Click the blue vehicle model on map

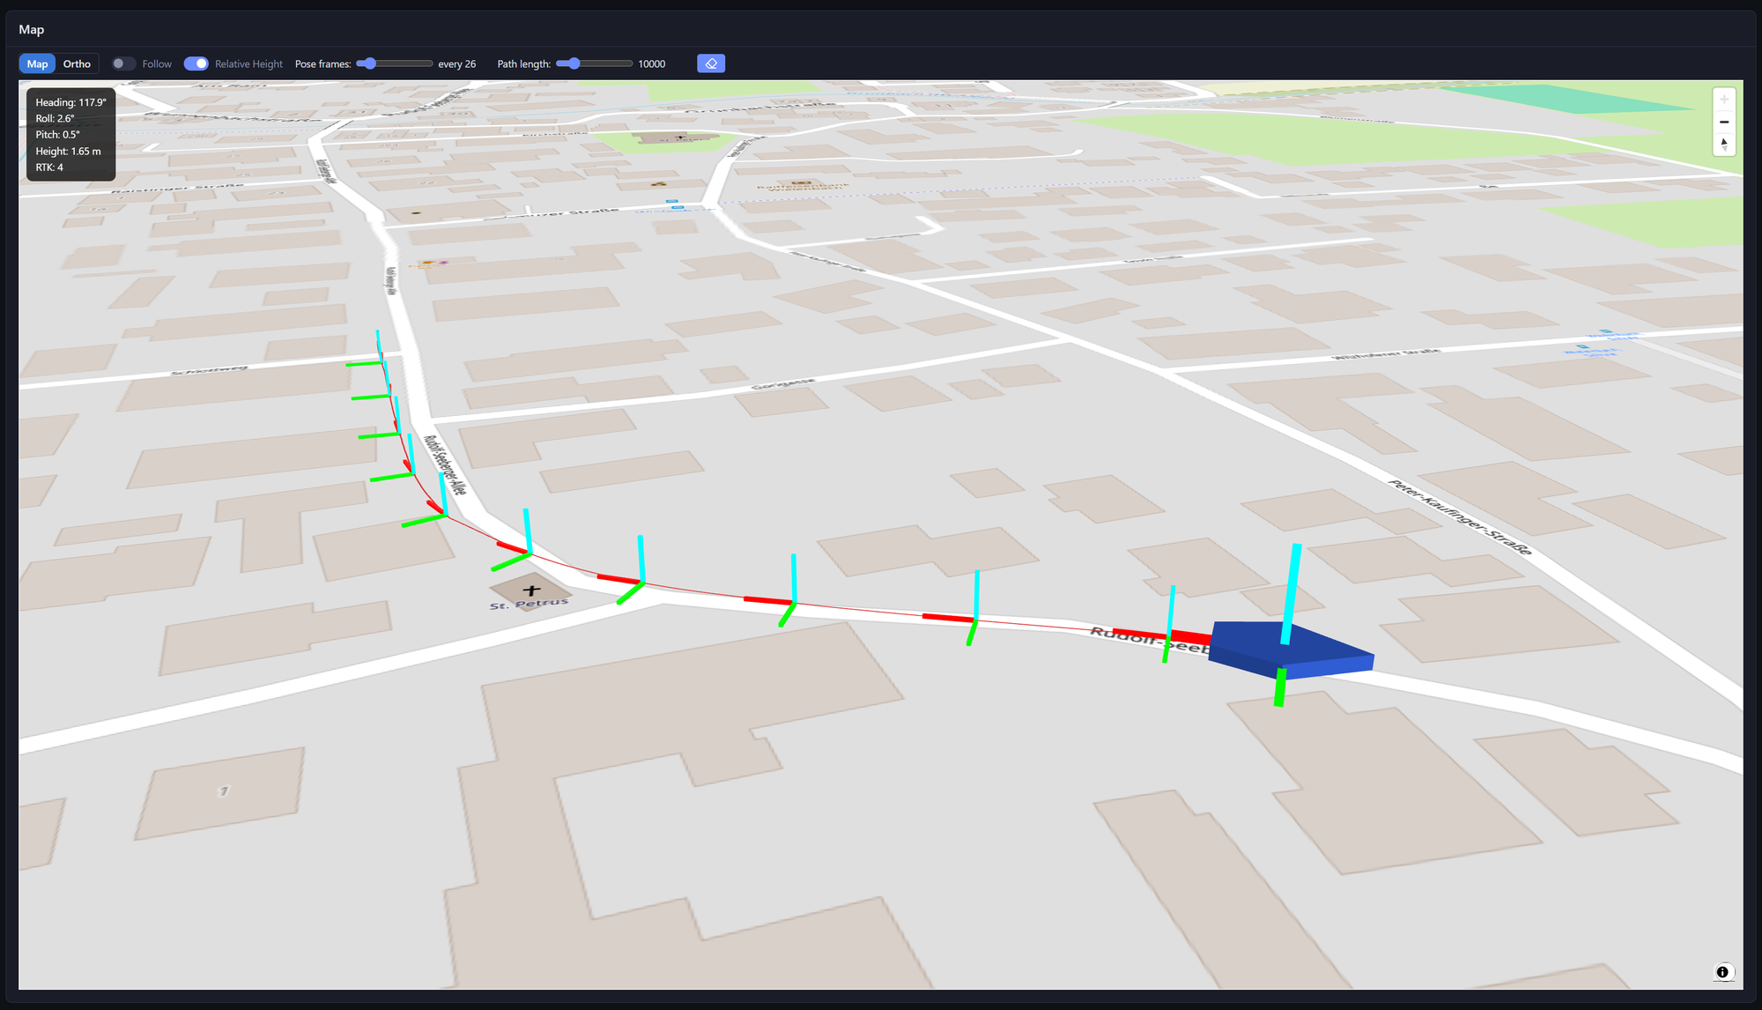click(1291, 650)
